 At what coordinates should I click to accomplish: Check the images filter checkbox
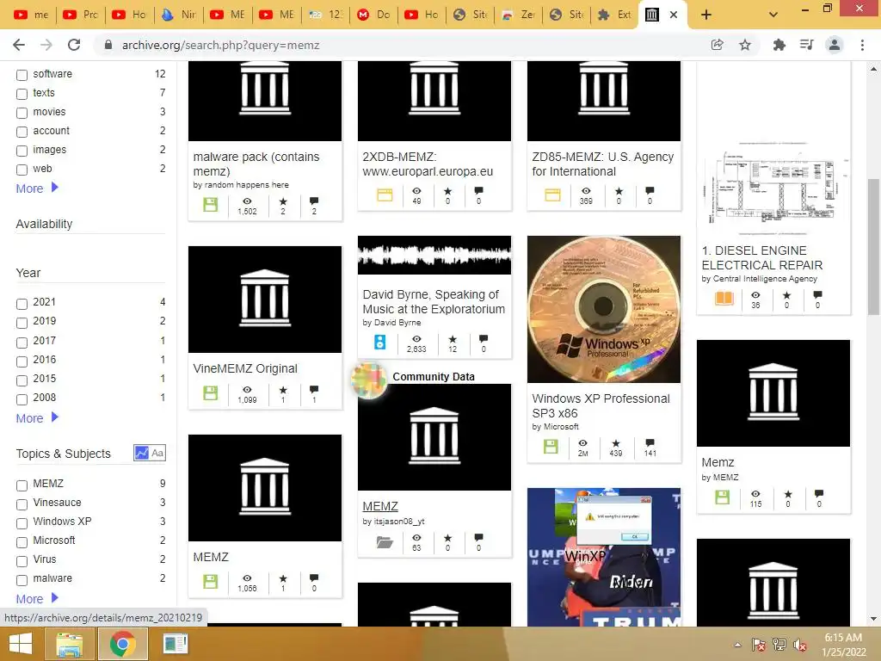click(x=22, y=151)
